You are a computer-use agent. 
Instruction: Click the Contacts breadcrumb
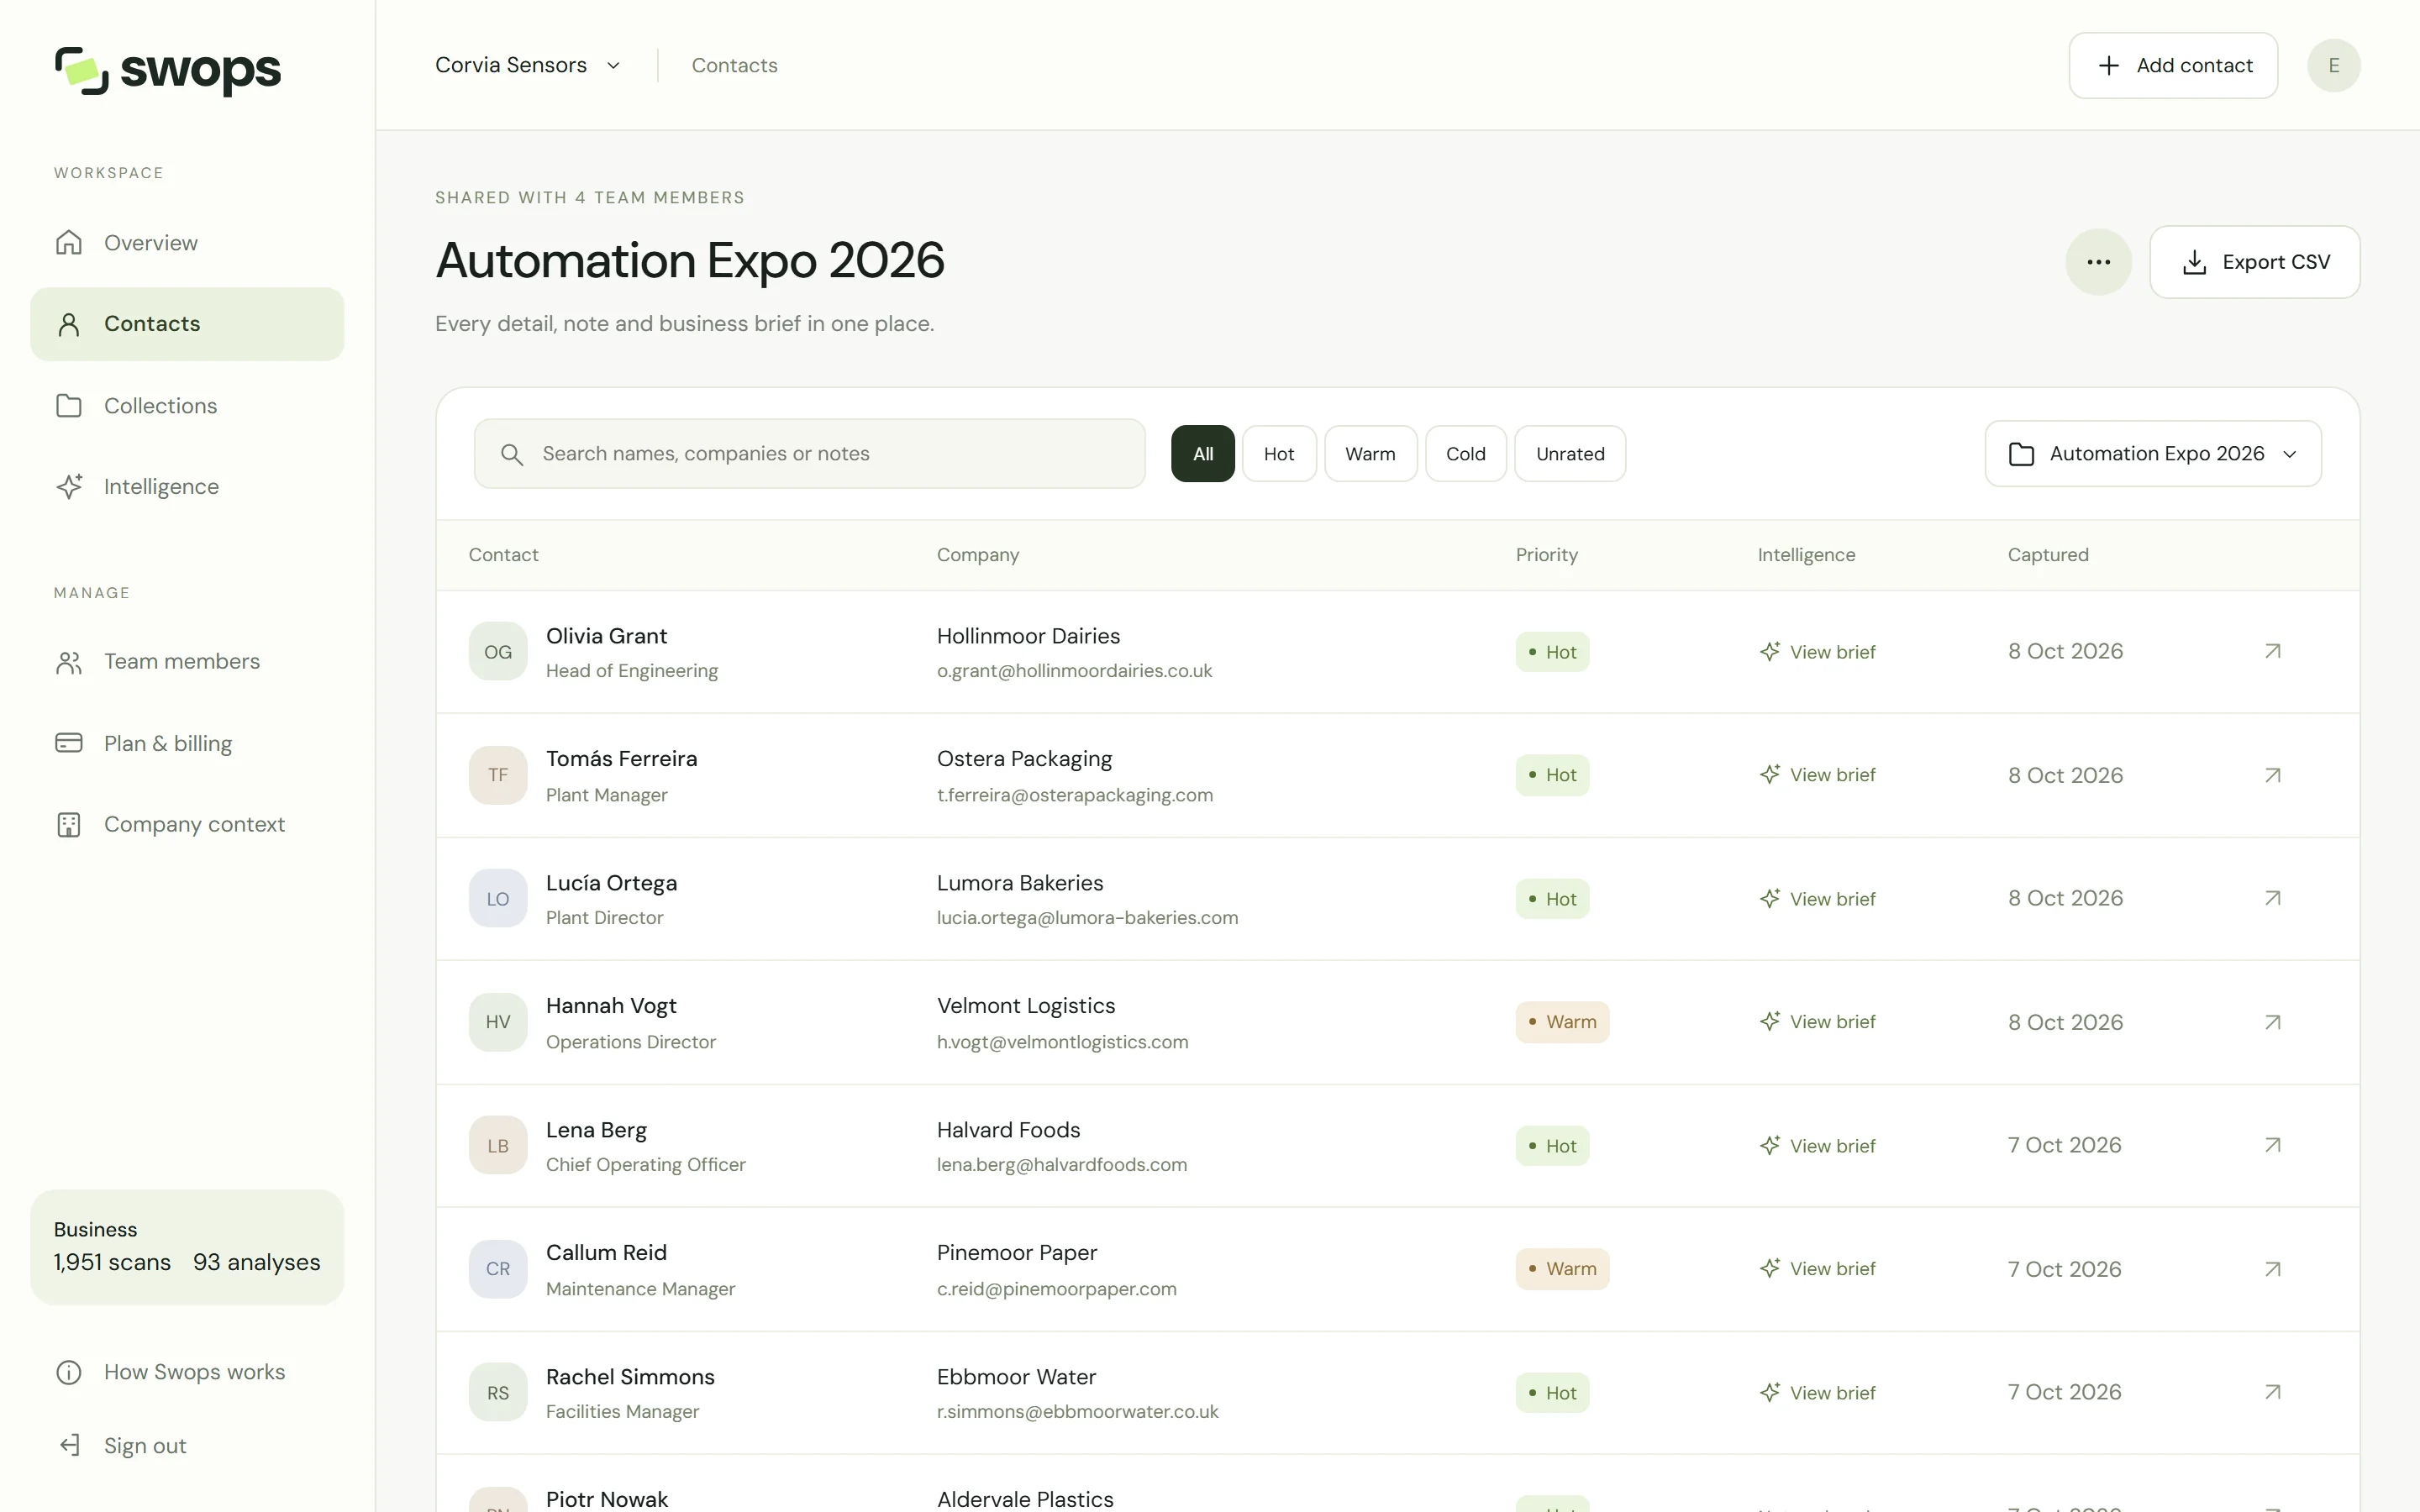pos(734,65)
